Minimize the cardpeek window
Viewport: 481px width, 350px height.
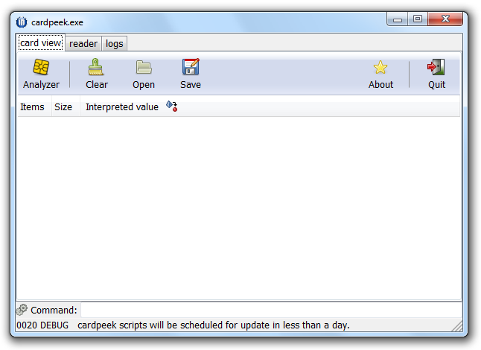(x=398, y=19)
